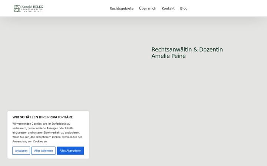Click the Anpassen cookie button
The width and height of the screenshot is (267, 166).
21,151
